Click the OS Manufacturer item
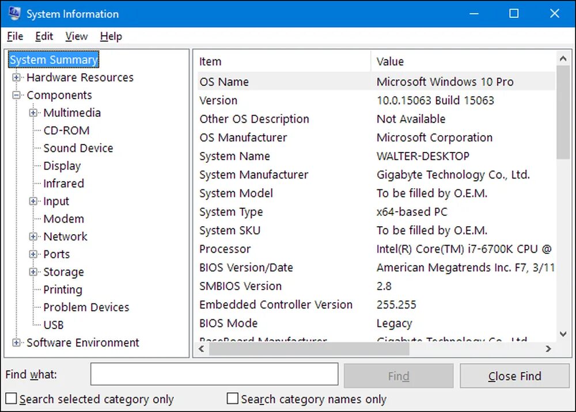The image size is (576, 412). [x=243, y=138]
